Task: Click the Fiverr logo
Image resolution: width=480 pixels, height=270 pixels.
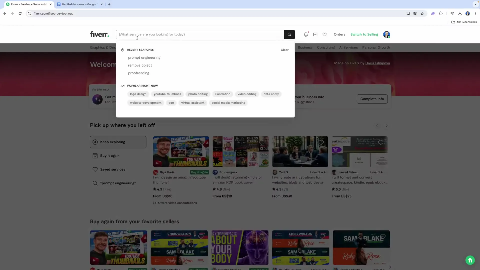Action: pos(99,34)
